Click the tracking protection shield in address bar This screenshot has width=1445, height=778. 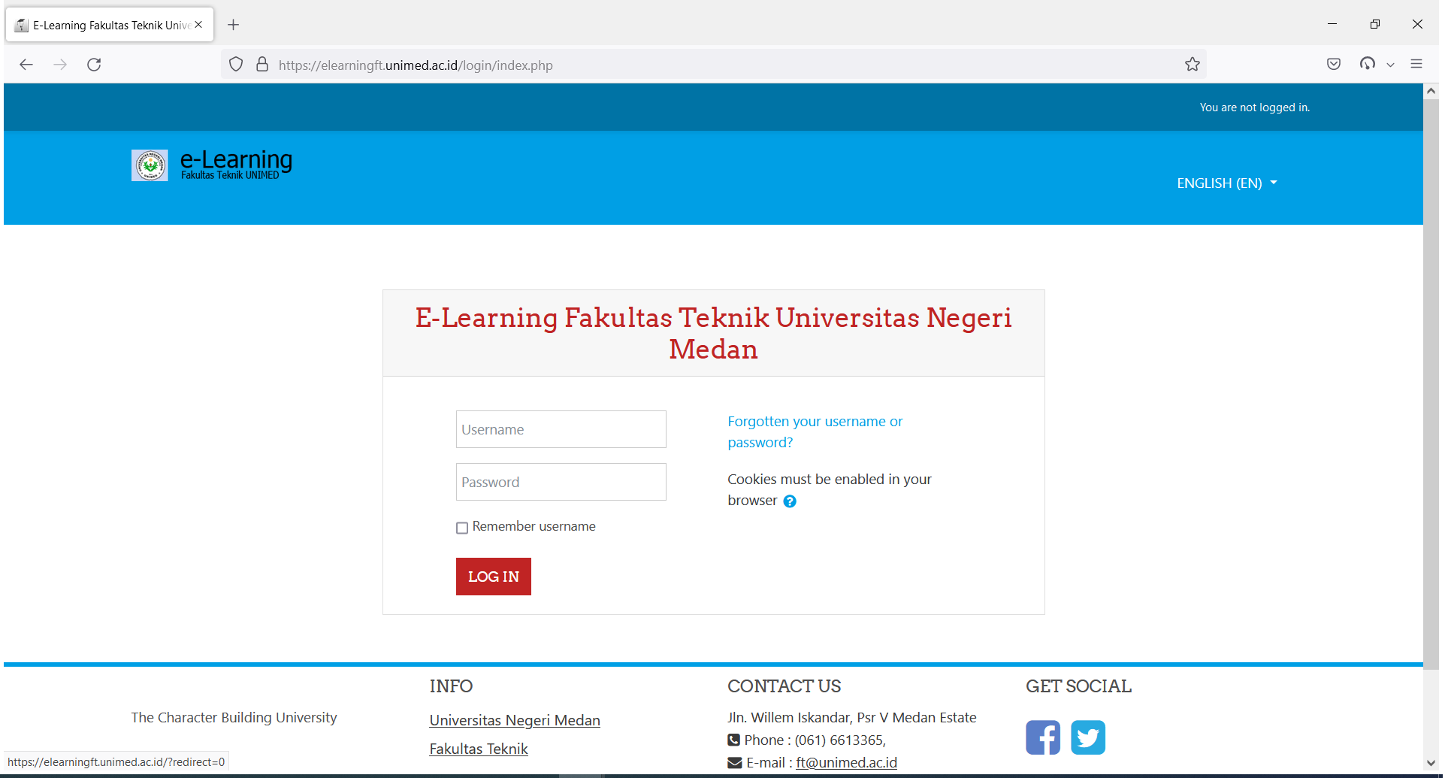pyautogui.click(x=235, y=65)
